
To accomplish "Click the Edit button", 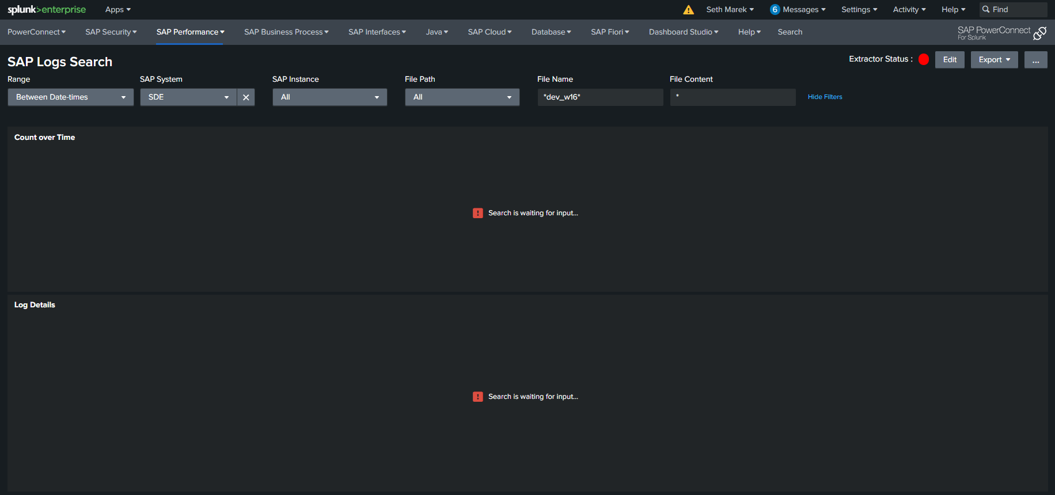I will tap(950, 60).
